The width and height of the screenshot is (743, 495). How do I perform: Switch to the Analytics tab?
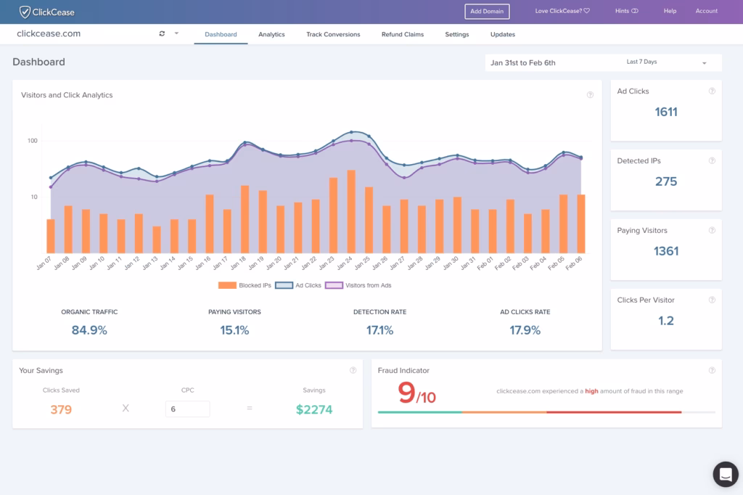point(271,33)
